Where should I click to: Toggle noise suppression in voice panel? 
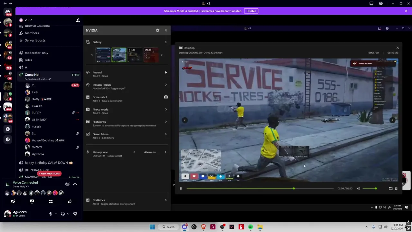(67, 184)
